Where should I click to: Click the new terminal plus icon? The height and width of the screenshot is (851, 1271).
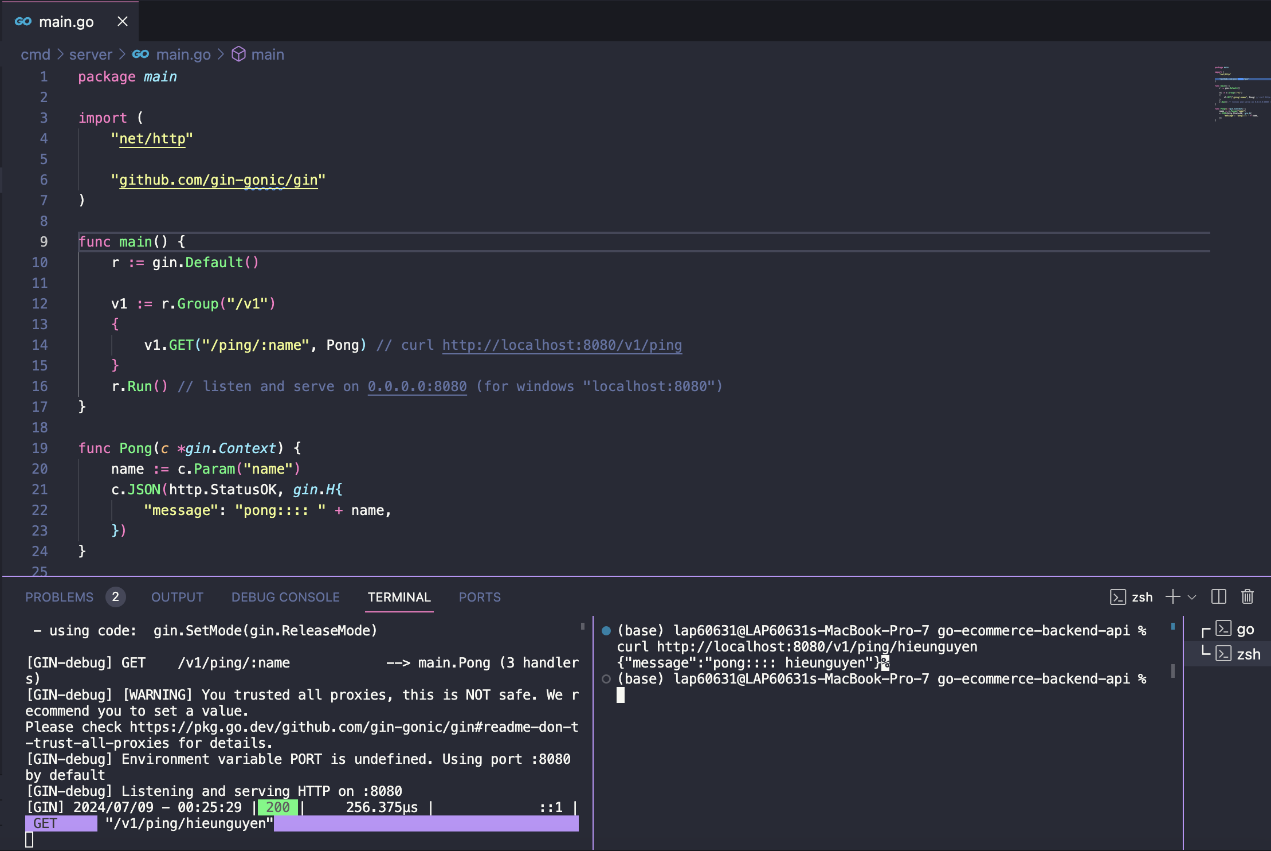(x=1172, y=597)
